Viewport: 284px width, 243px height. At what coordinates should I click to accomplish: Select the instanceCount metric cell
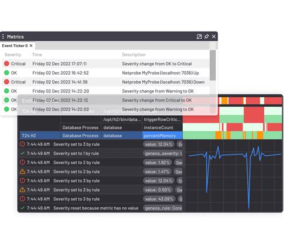tap(162, 128)
